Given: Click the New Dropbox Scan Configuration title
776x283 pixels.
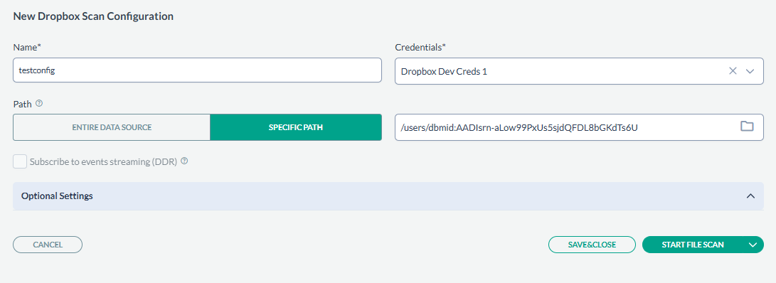Looking at the screenshot, I should tap(93, 16).
